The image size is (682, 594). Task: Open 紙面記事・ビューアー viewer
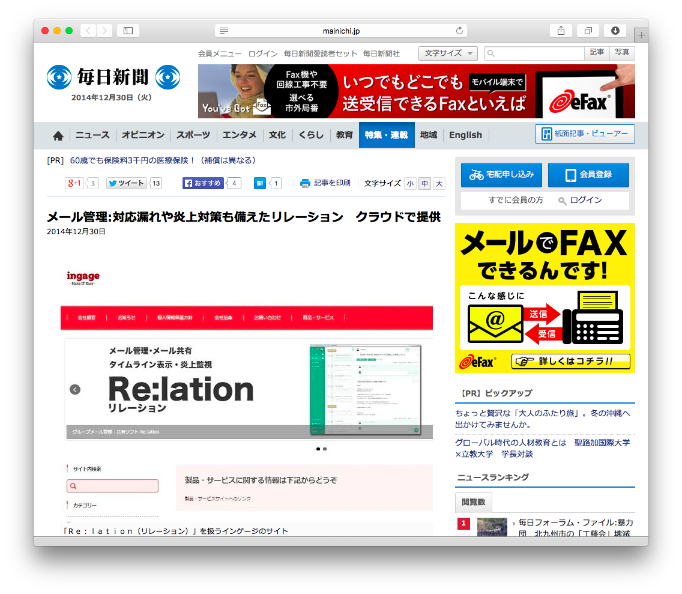tap(585, 133)
